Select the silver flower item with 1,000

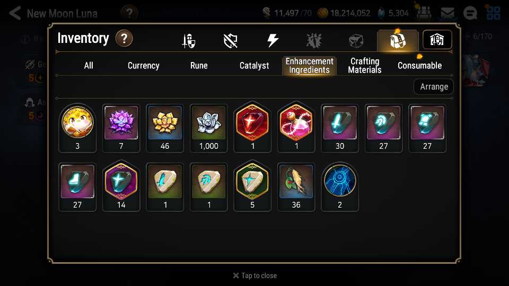pos(209,128)
